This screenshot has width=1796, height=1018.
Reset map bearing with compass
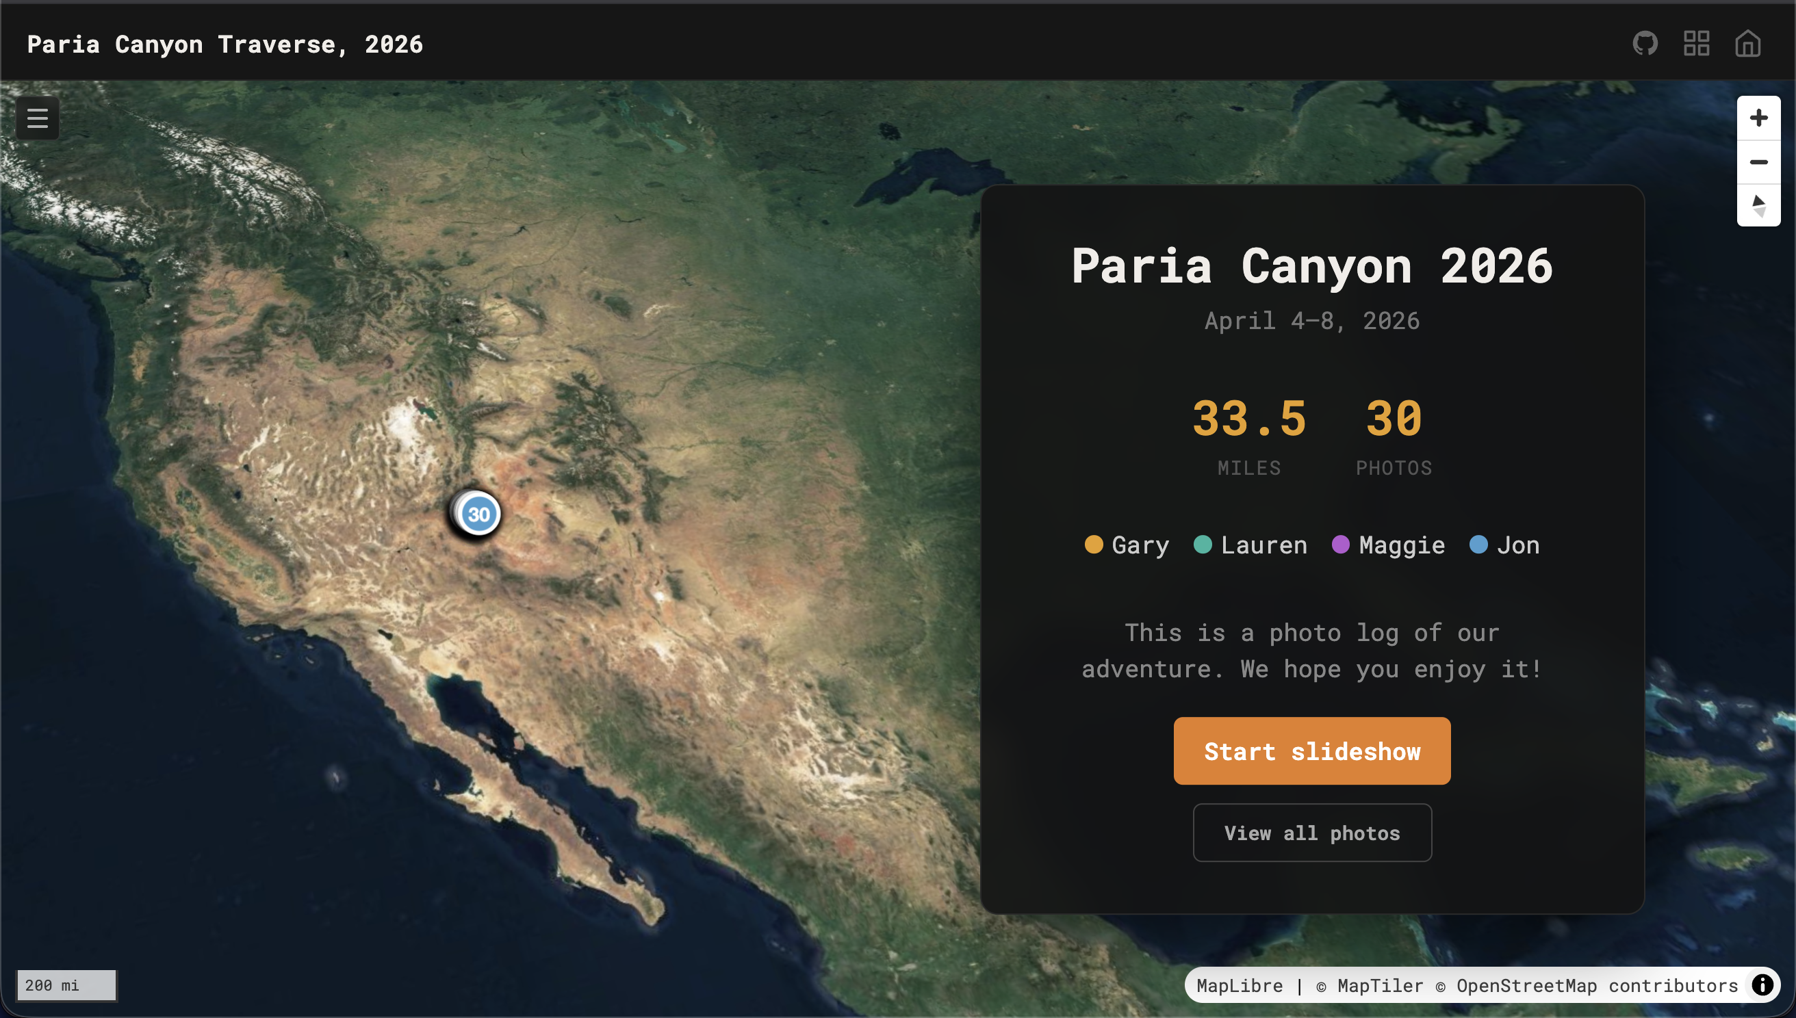[x=1758, y=205]
